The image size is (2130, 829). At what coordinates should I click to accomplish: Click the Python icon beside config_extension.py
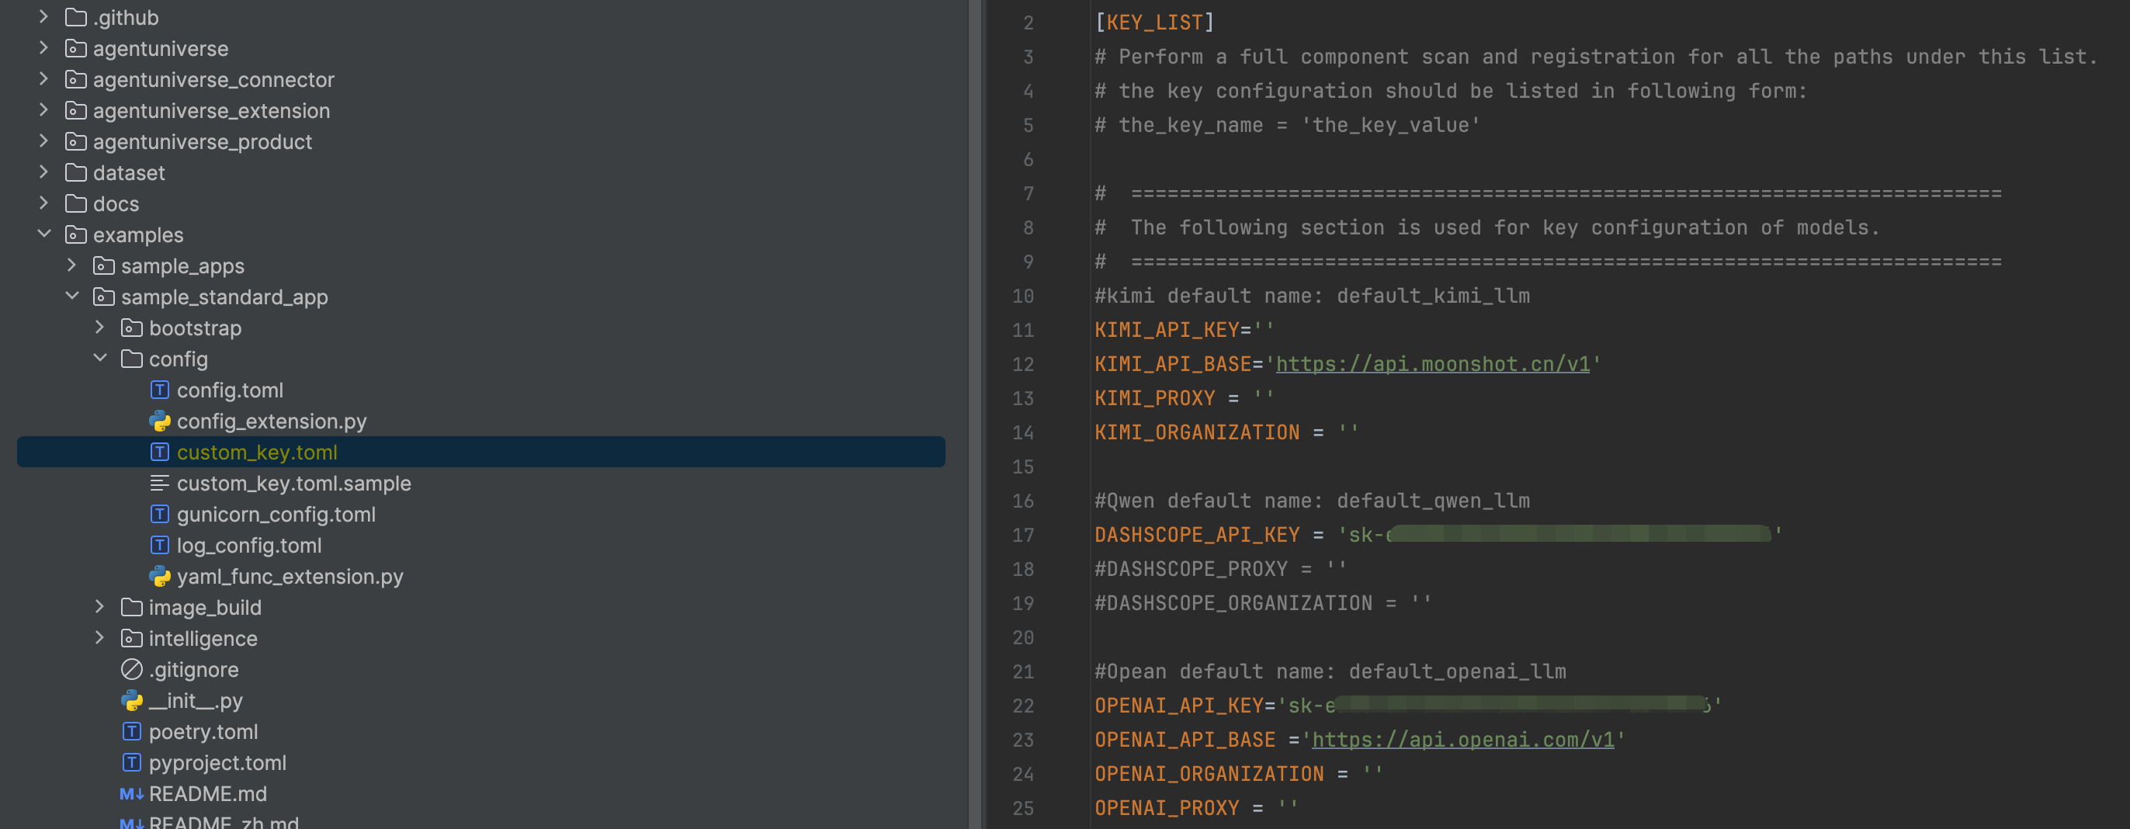tap(161, 421)
